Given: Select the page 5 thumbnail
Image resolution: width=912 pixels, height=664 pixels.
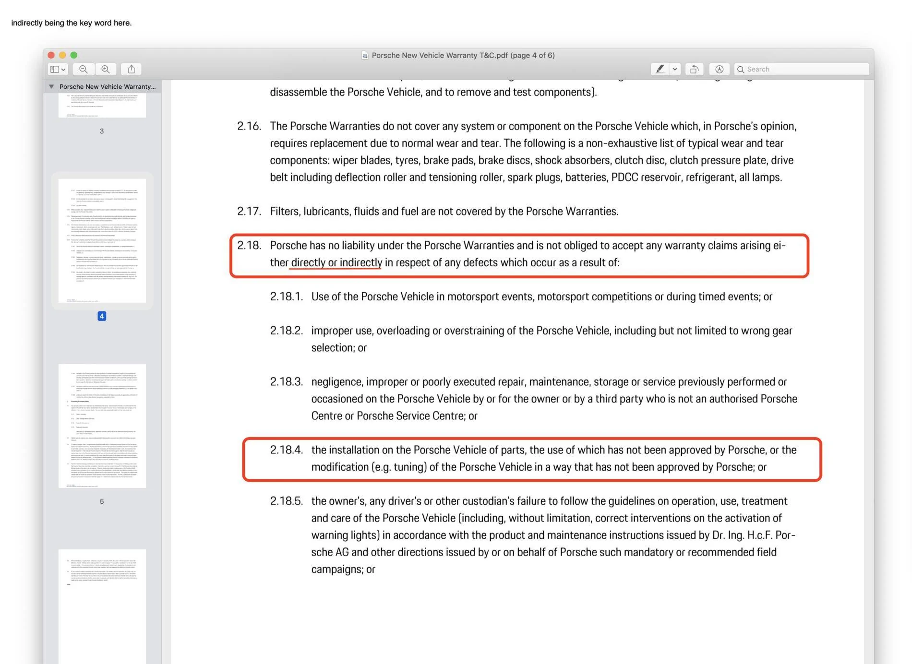Looking at the screenshot, I should [x=102, y=426].
